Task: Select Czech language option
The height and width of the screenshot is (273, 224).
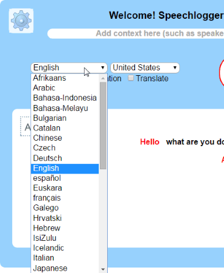Action: 65,148
